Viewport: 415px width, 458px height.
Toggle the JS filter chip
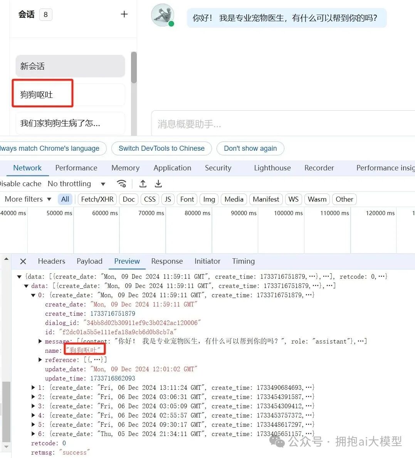pyautogui.click(x=168, y=199)
